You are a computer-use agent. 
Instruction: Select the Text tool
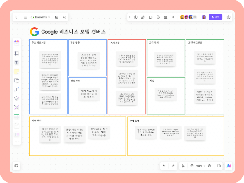16,63
